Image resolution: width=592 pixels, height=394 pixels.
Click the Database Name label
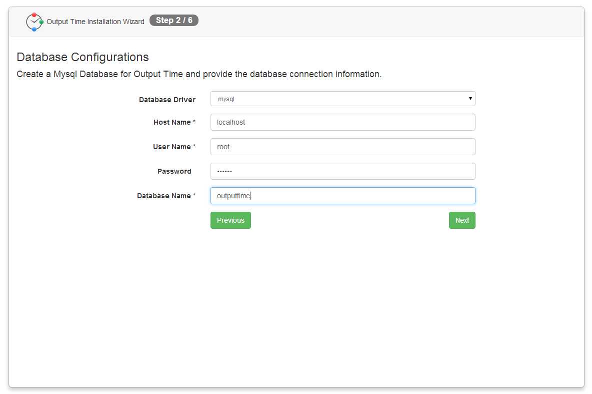click(x=166, y=196)
